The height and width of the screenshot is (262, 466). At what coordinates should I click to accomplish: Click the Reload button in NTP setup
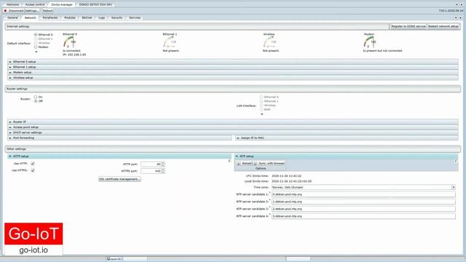click(245, 163)
